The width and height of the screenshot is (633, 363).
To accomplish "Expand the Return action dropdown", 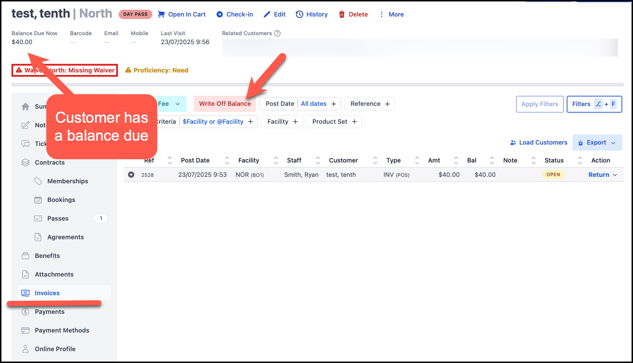I will click(x=615, y=175).
